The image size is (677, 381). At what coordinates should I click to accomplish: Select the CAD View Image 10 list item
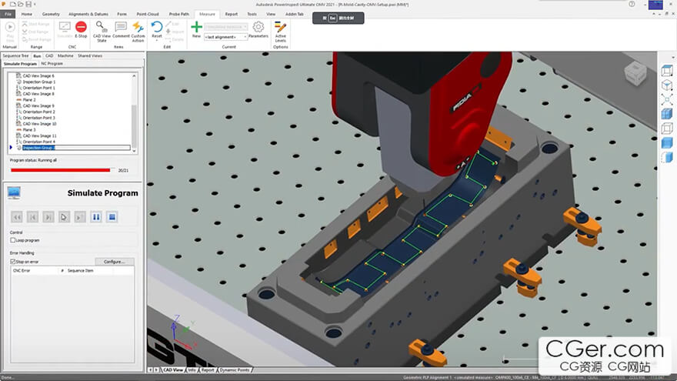point(39,124)
